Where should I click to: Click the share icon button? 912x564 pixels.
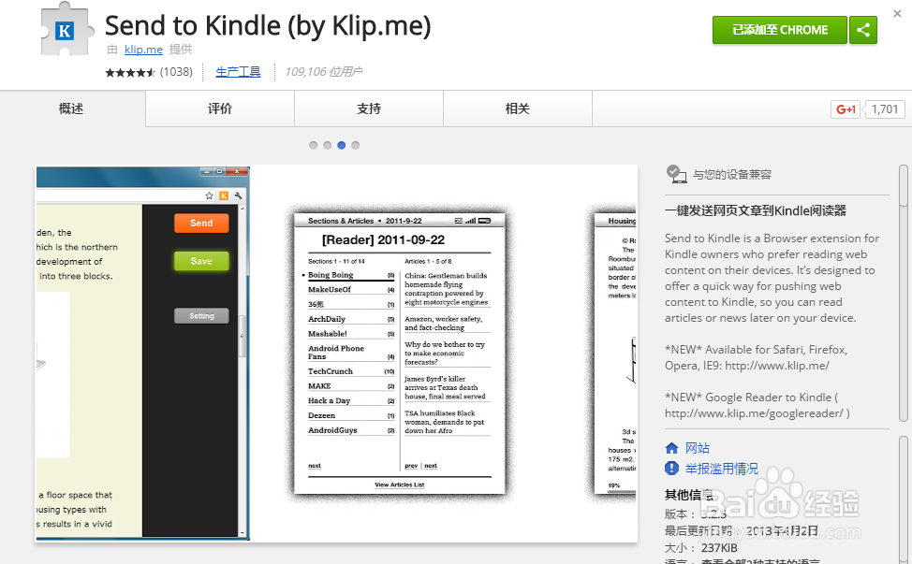[x=863, y=30]
